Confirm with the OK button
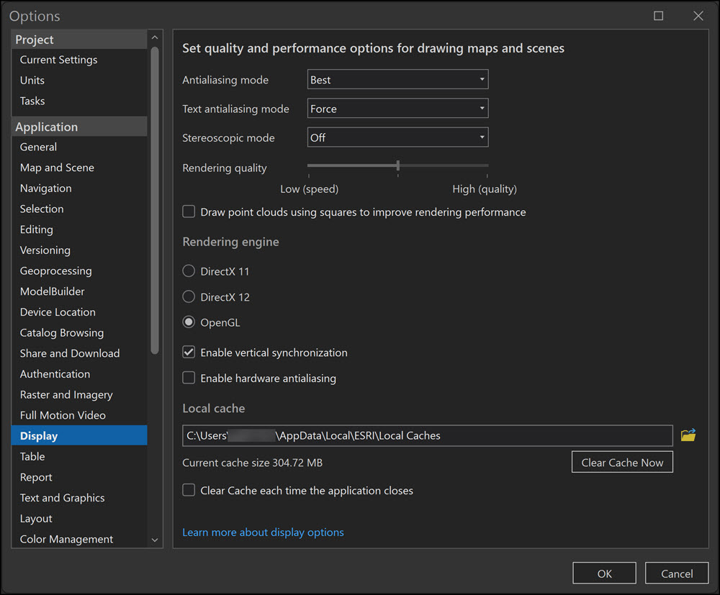The width and height of the screenshot is (720, 595). pyautogui.click(x=604, y=573)
